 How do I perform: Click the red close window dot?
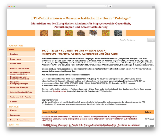tap(9, 6)
